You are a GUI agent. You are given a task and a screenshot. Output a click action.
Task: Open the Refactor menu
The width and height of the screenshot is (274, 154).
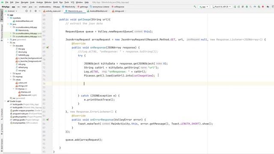coord(48,2)
